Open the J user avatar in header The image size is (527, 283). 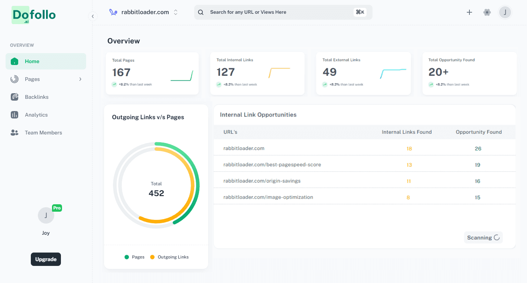pyautogui.click(x=505, y=12)
